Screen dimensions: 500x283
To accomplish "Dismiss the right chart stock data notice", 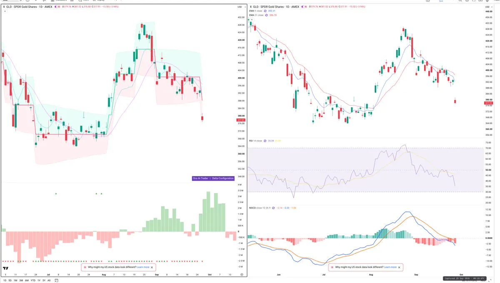I will tap(399, 267).
